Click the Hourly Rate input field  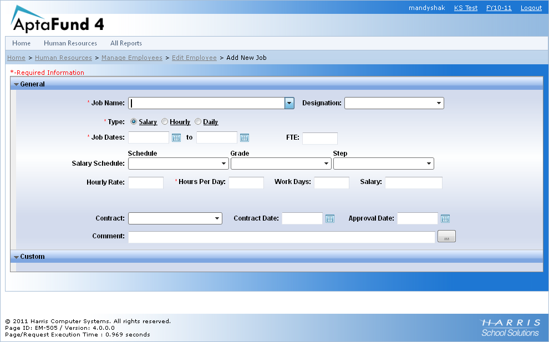pyautogui.click(x=146, y=183)
